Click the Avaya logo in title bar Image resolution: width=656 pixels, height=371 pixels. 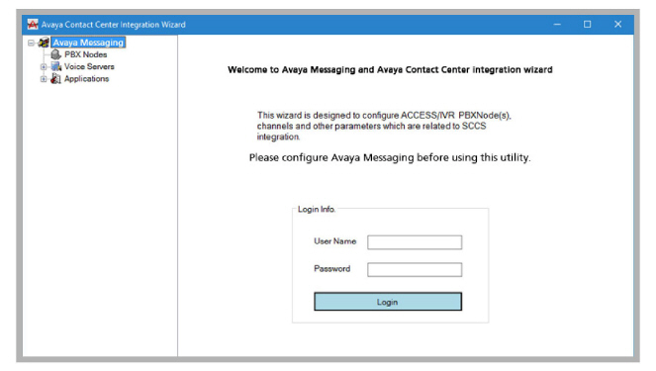[x=33, y=25]
